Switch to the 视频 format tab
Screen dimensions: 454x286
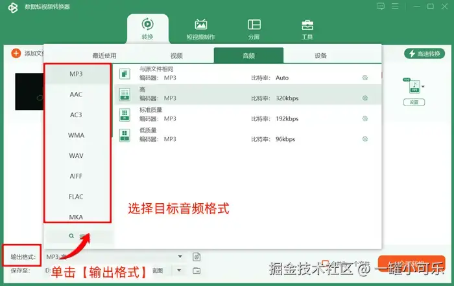pos(176,56)
